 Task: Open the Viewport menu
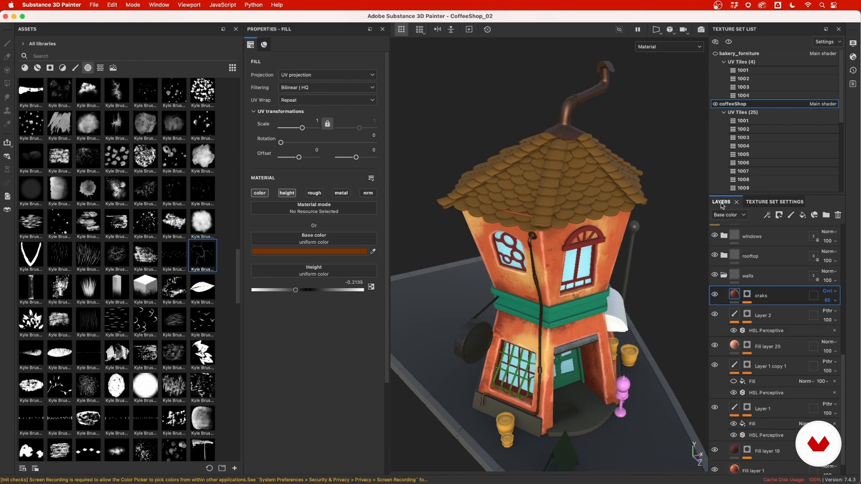pos(189,5)
